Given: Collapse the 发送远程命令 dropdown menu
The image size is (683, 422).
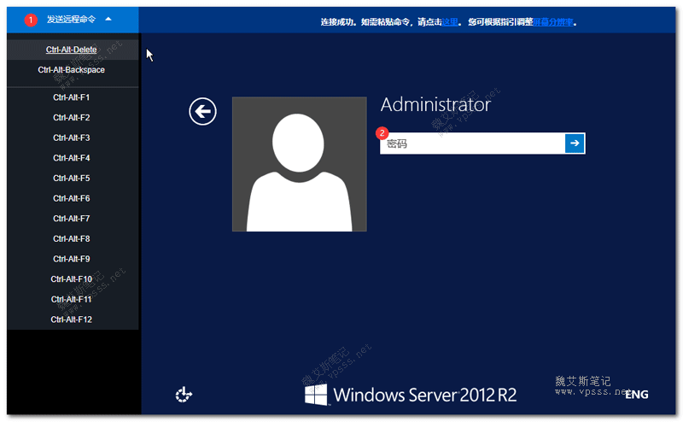Looking at the screenshot, I should tap(73, 20).
